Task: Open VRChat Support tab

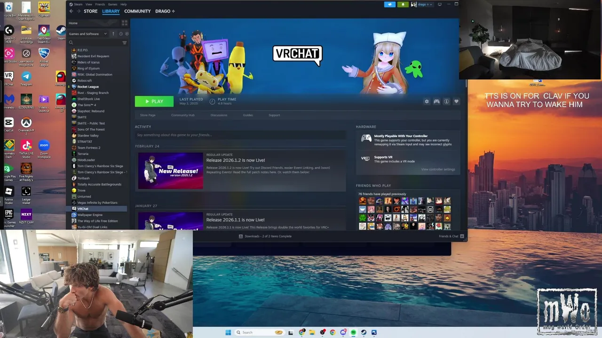Action: (274, 115)
